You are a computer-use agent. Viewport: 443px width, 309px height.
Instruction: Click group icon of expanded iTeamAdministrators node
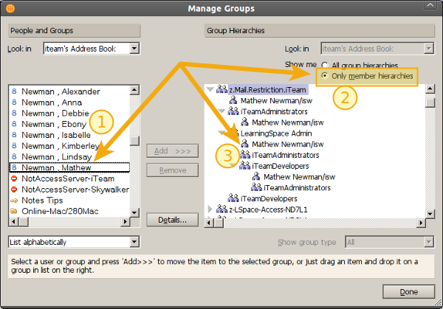pos(233,111)
